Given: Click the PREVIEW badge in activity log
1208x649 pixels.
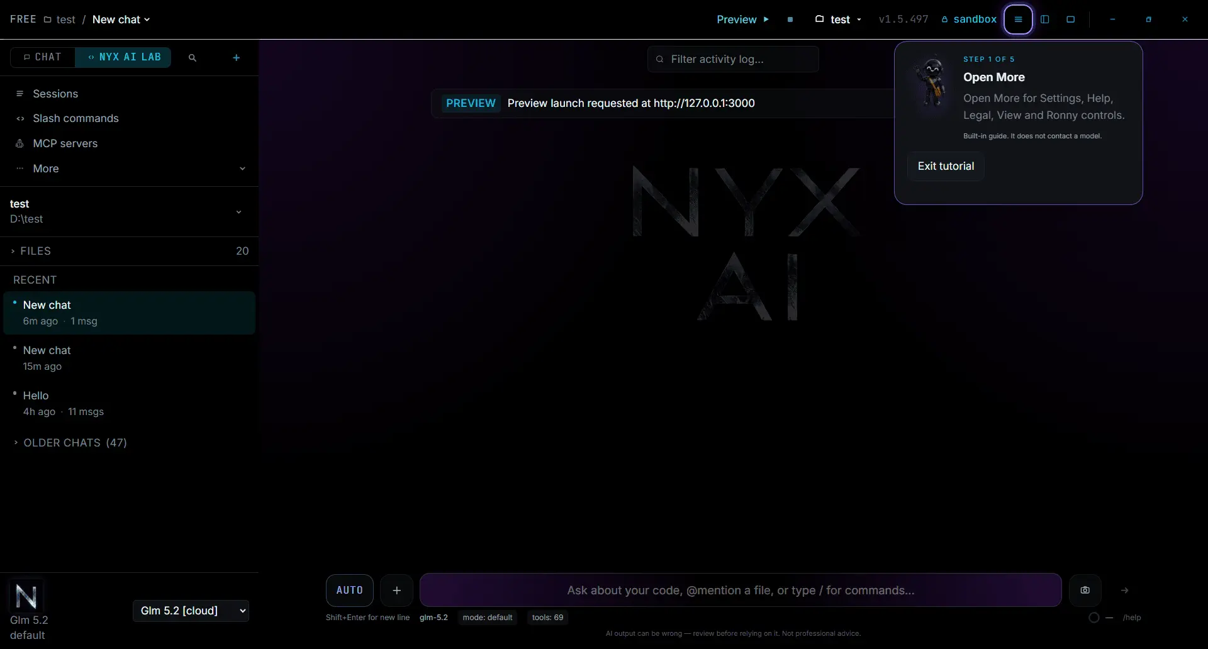Looking at the screenshot, I should [x=471, y=103].
